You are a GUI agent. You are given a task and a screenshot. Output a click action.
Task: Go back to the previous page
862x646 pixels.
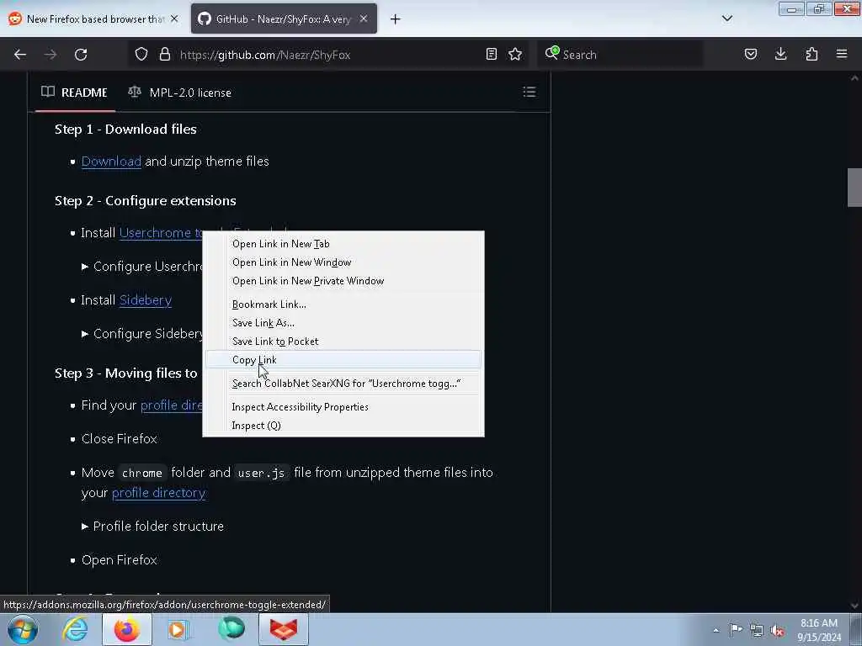point(20,55)
